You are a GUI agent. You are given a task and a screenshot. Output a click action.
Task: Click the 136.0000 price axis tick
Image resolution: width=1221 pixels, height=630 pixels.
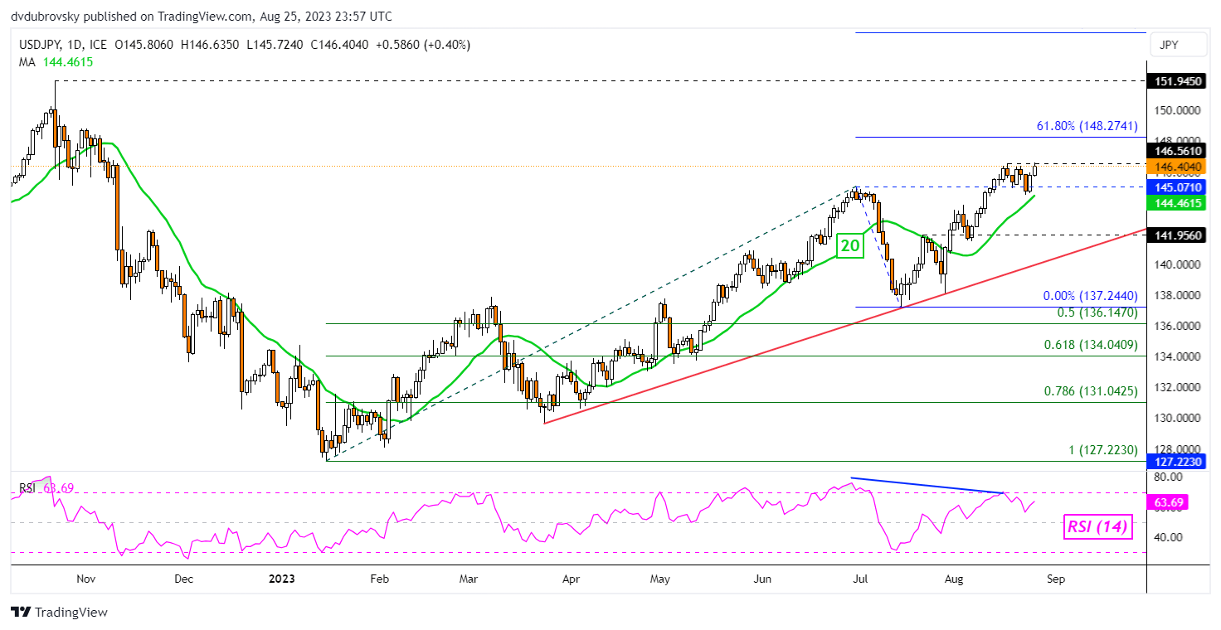tap(1177, 326)
